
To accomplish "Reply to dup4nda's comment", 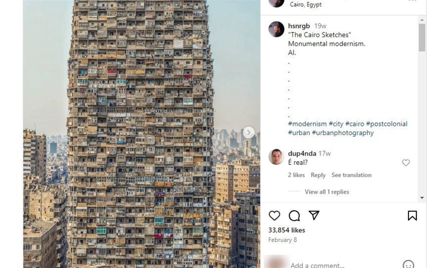I will click(318, 175).
